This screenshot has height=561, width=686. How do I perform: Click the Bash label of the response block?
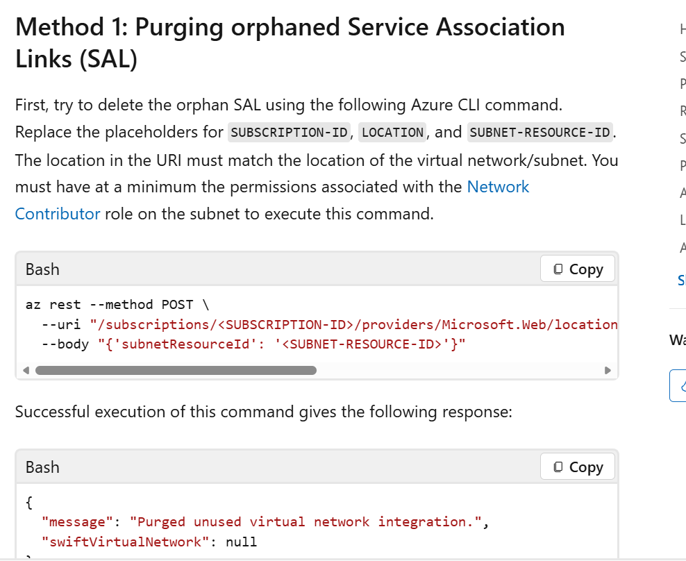tap(42, 467)
